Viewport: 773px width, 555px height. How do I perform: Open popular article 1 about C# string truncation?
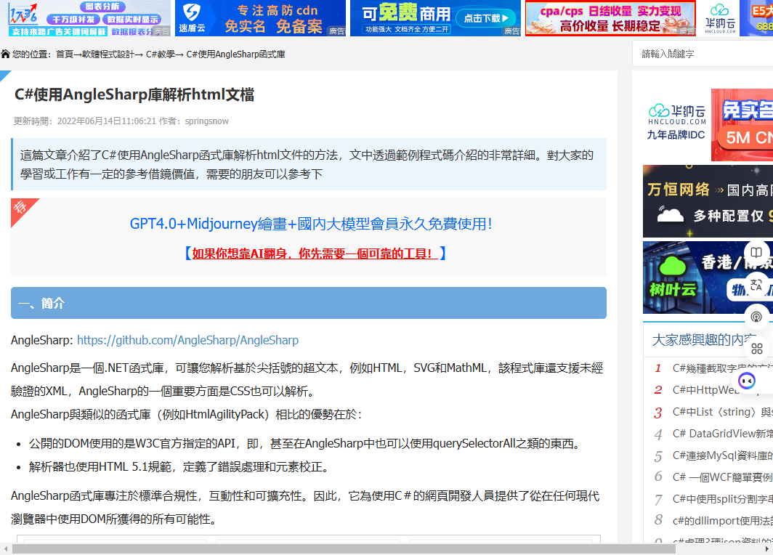coord(722,368)
